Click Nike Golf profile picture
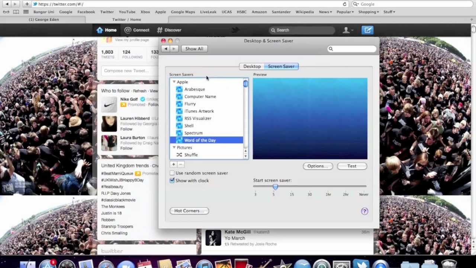 pyautogui.click(x=109, y=105)
